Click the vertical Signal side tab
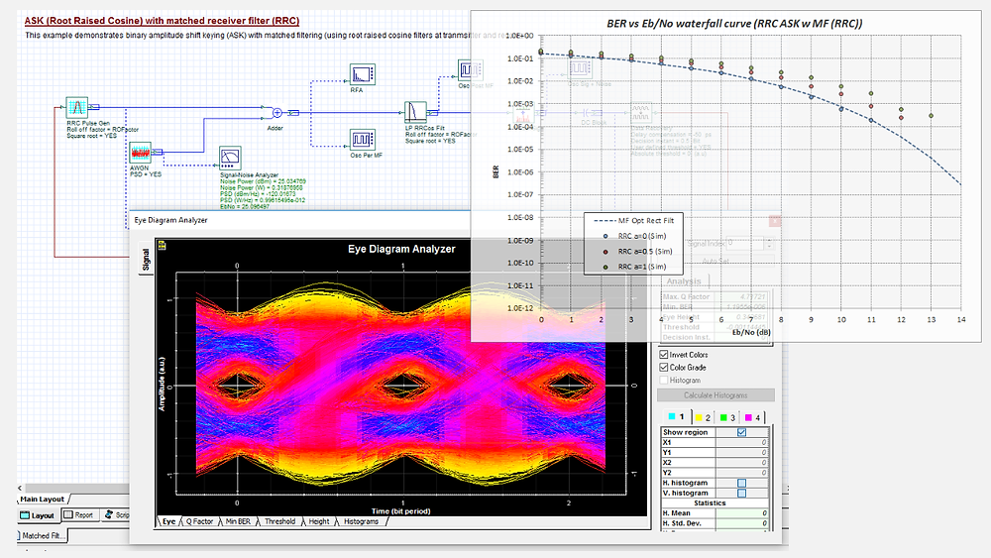This screenshot has width=991, height=558. (146, 259)
